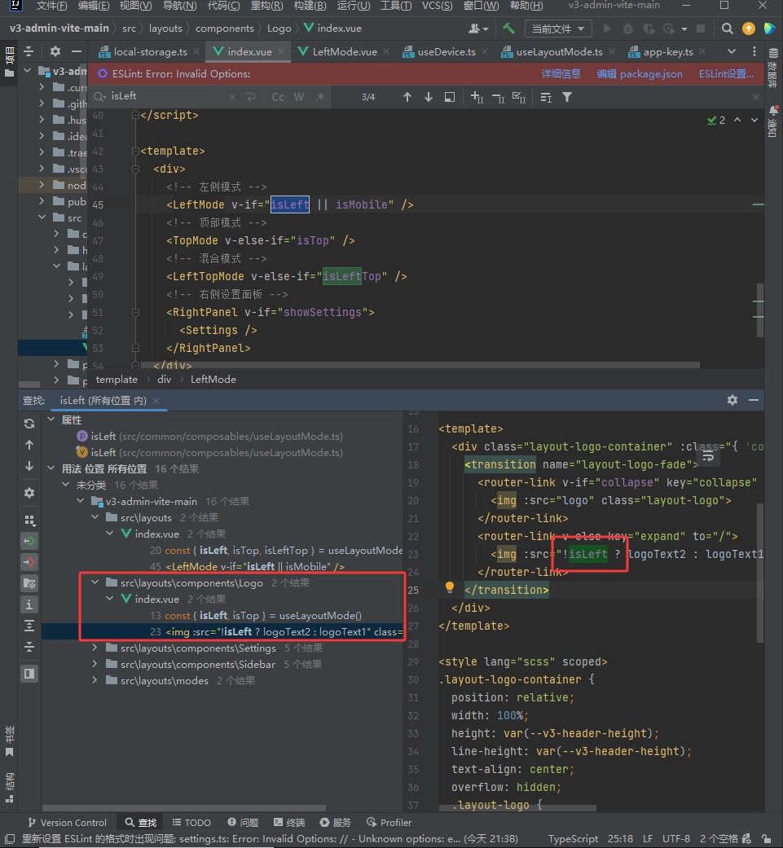
Task: Open the run configuration dropdown 当前文件
Action: click(558, 29)
